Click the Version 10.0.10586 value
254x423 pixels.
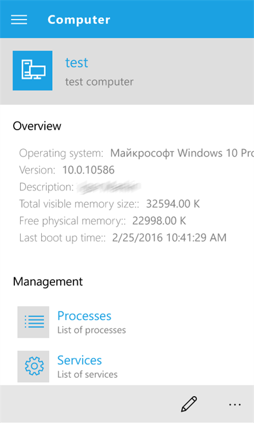[x=88, y=170]
